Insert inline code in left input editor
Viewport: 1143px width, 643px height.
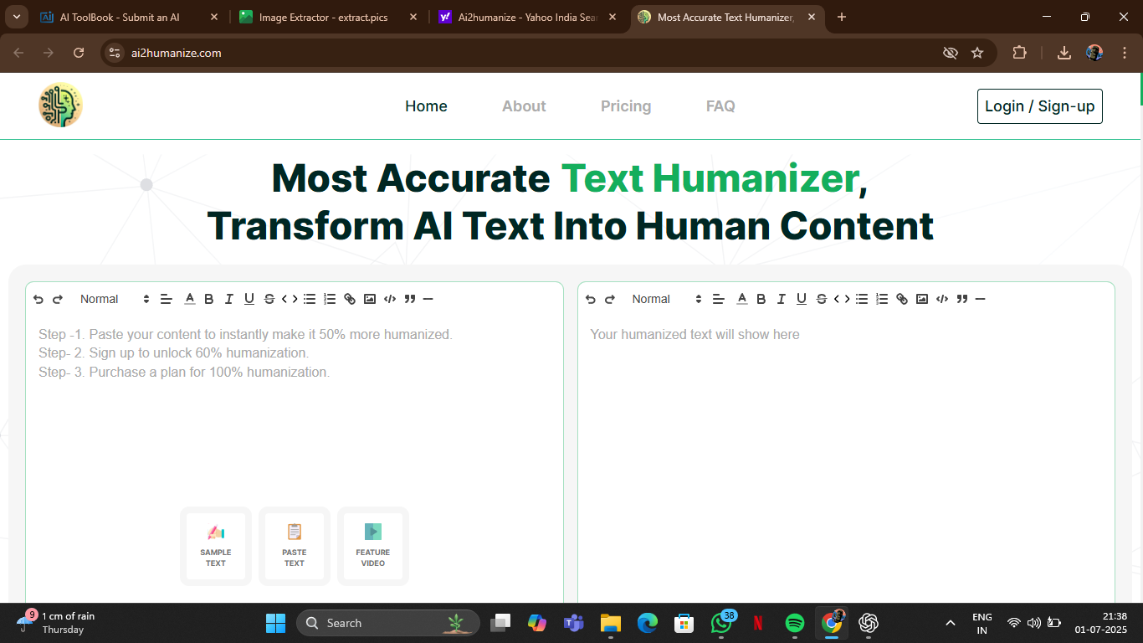pos(290,299)
